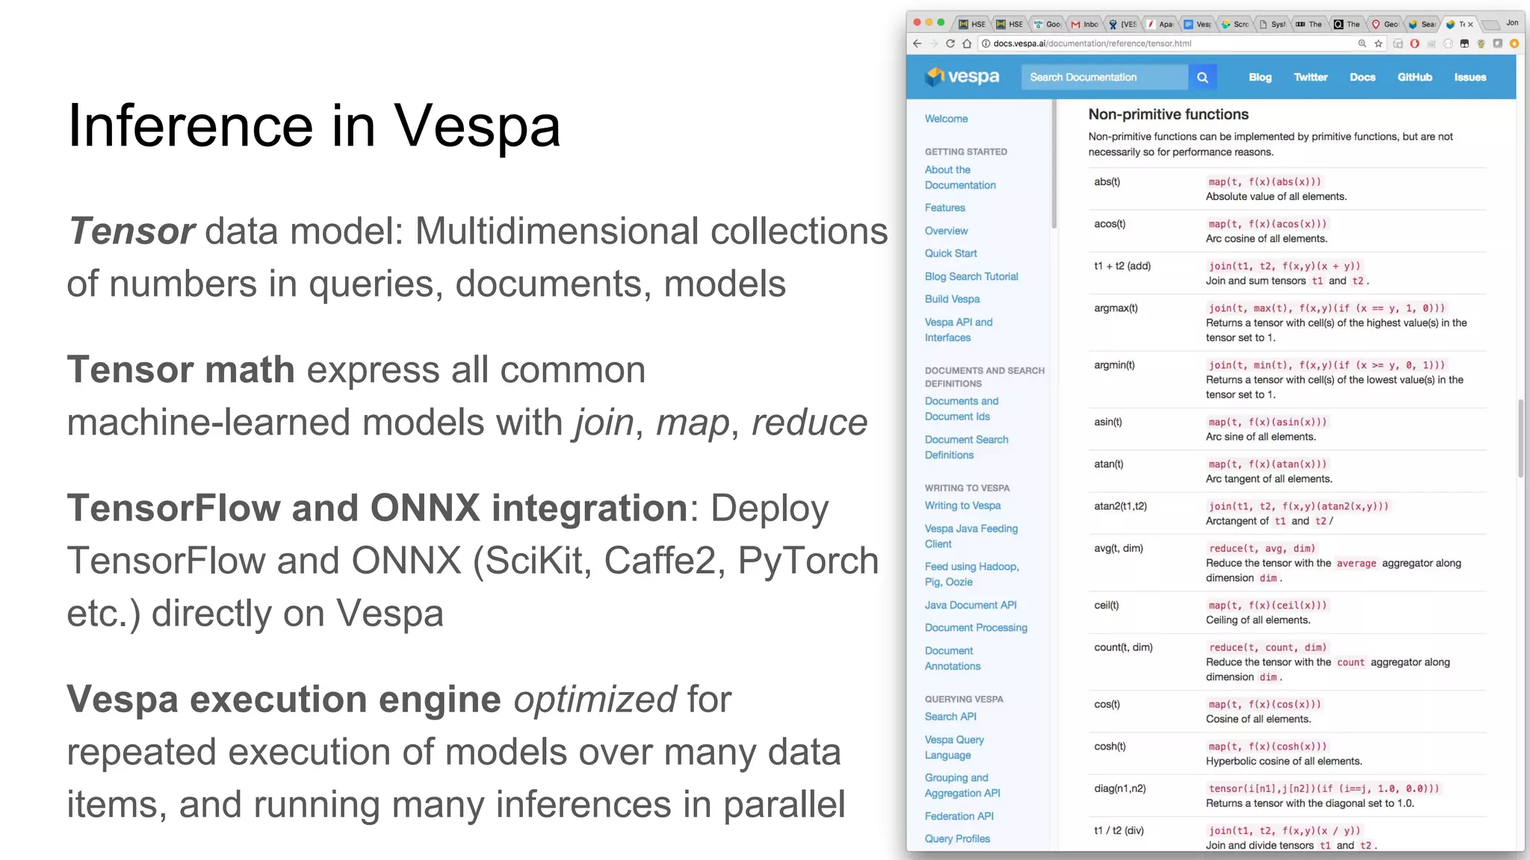
Task: Open the red Opera-style extension icon
Action: coord(1414,43)
